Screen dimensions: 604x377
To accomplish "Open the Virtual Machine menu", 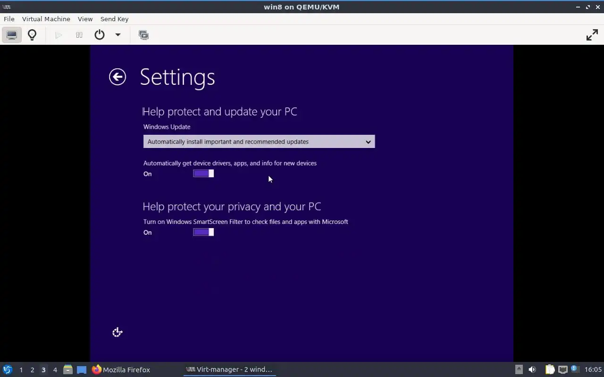I will pyautogui.click(x=46, y=19).
